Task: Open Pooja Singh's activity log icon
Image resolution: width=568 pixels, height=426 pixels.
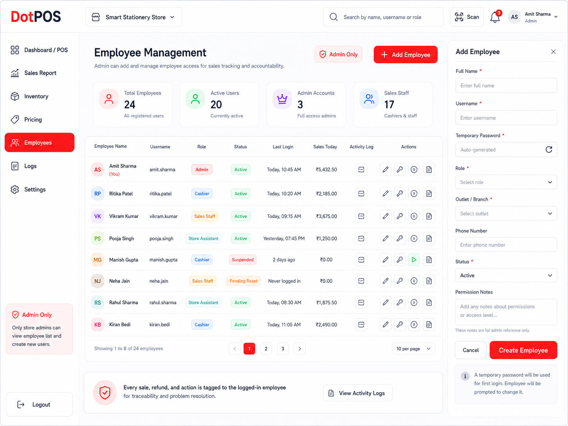Action: [361, 238]
